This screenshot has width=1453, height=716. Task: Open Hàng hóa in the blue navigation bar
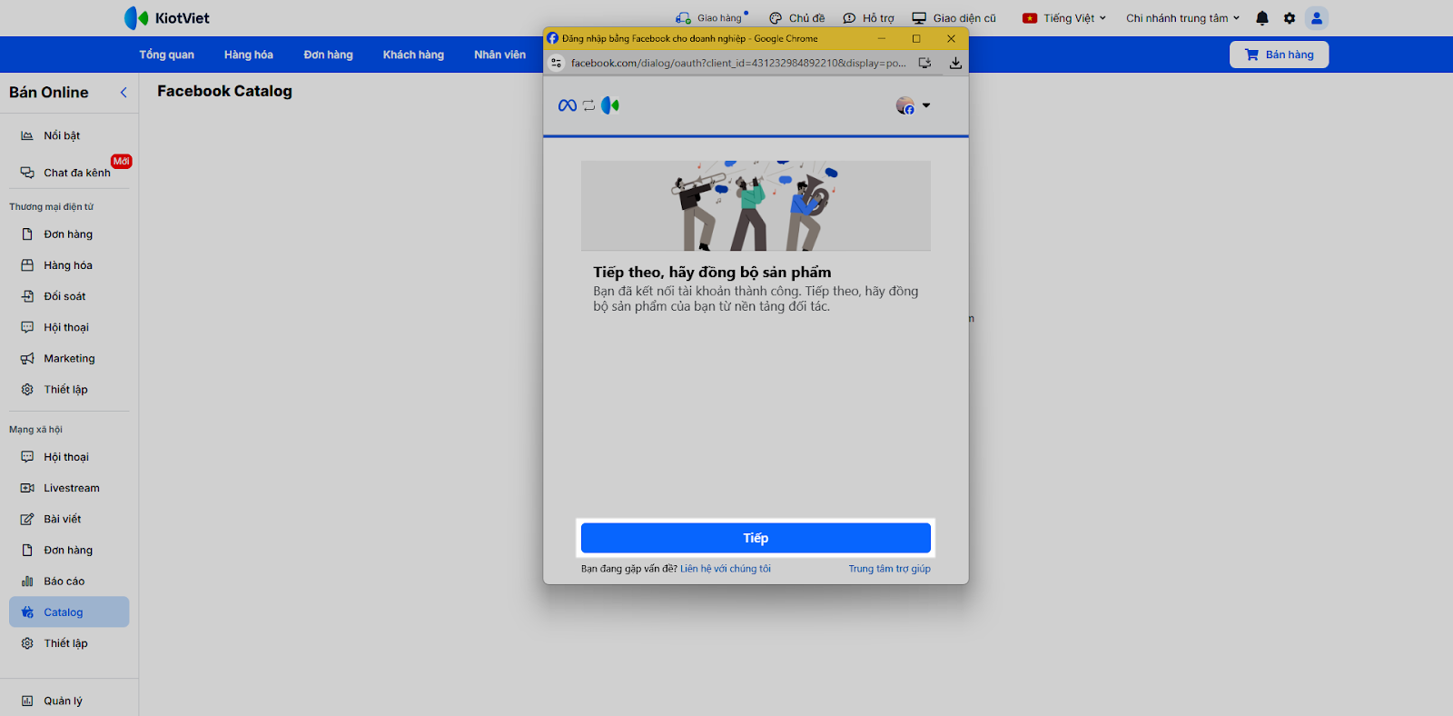249,55
